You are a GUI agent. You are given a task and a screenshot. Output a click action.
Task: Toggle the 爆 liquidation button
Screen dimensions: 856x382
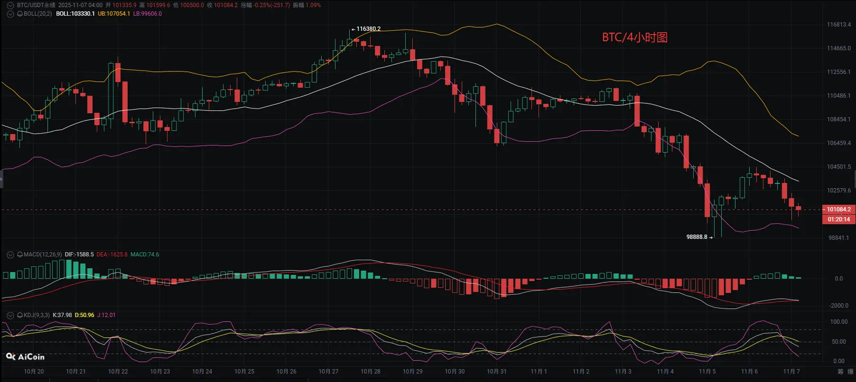(x=851, y=372)
